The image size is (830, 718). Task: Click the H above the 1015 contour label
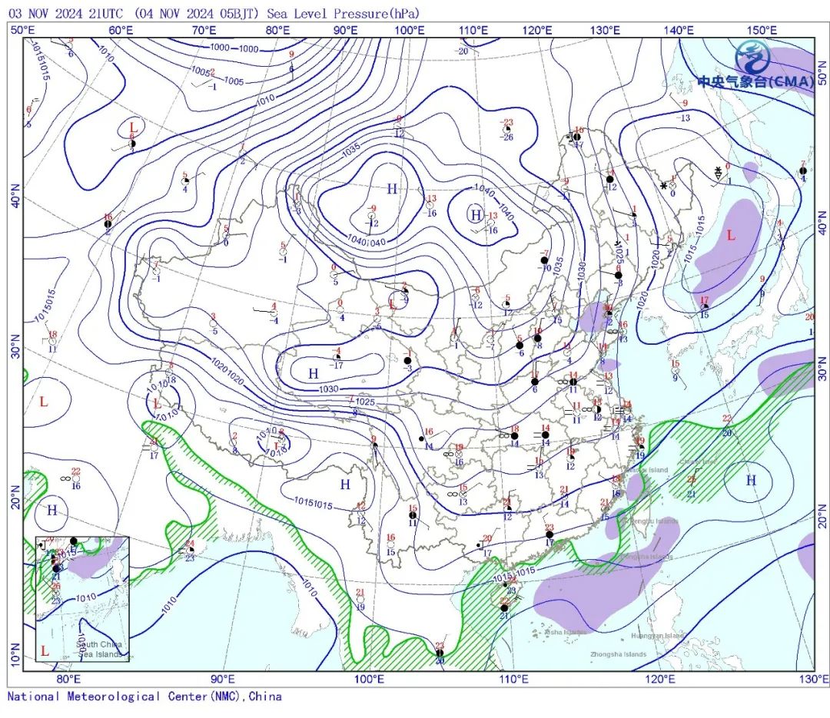(x=345, y=485)
